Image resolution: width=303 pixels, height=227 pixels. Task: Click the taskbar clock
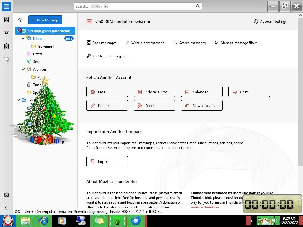click(x=289, y=220)
